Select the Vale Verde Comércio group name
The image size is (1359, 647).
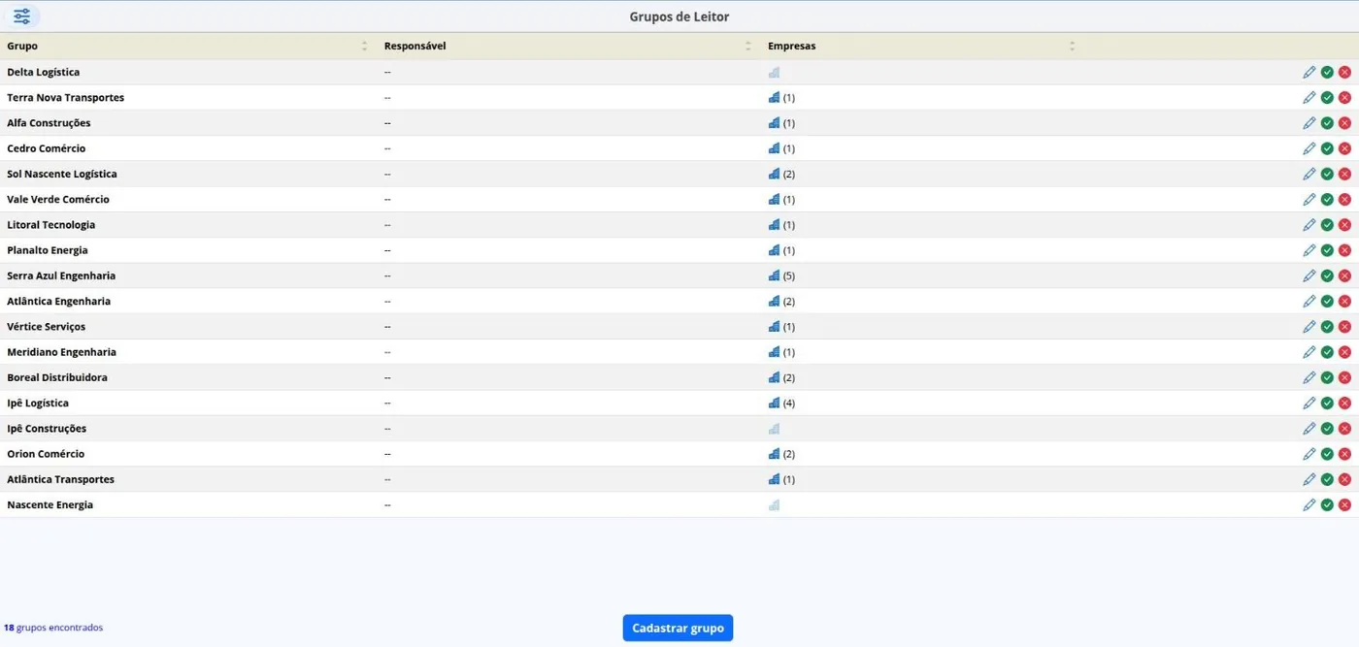click(58, 199)
